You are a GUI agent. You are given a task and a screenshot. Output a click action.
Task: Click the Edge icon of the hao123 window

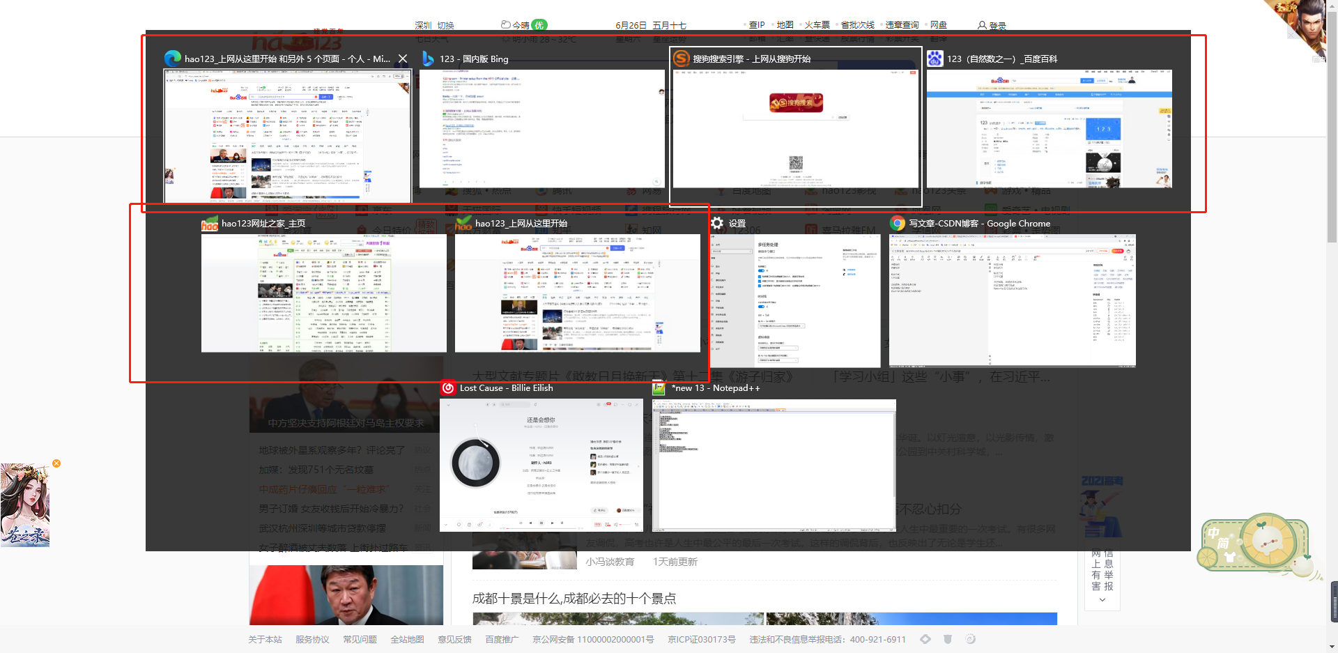(173, 59)
